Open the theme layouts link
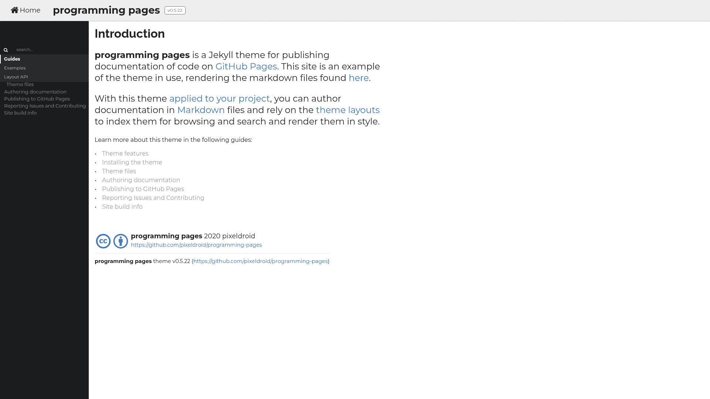The image size is (710, 399). pyautogui.click(x=348, y=110)
